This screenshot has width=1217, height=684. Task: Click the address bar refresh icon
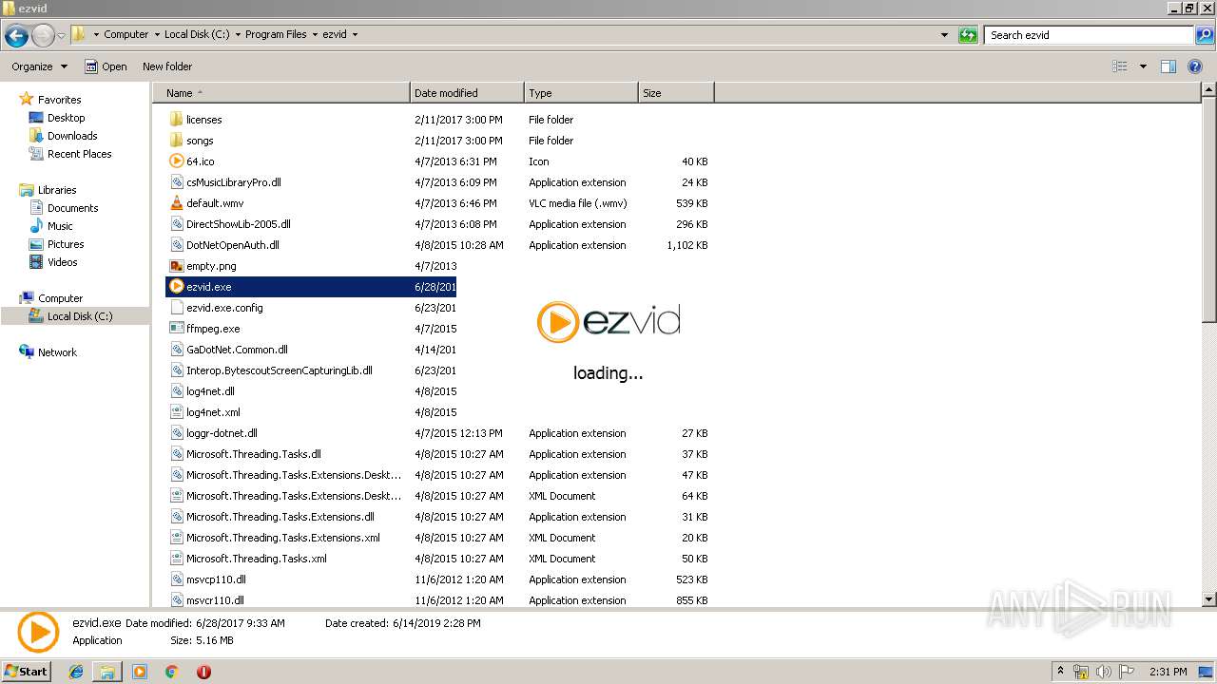tap(968, 35)
